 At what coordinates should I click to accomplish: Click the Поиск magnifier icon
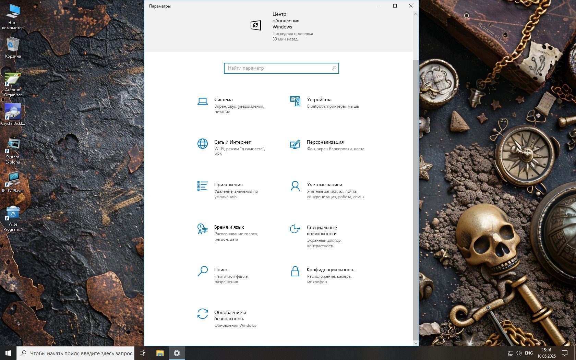coord(202,271)
